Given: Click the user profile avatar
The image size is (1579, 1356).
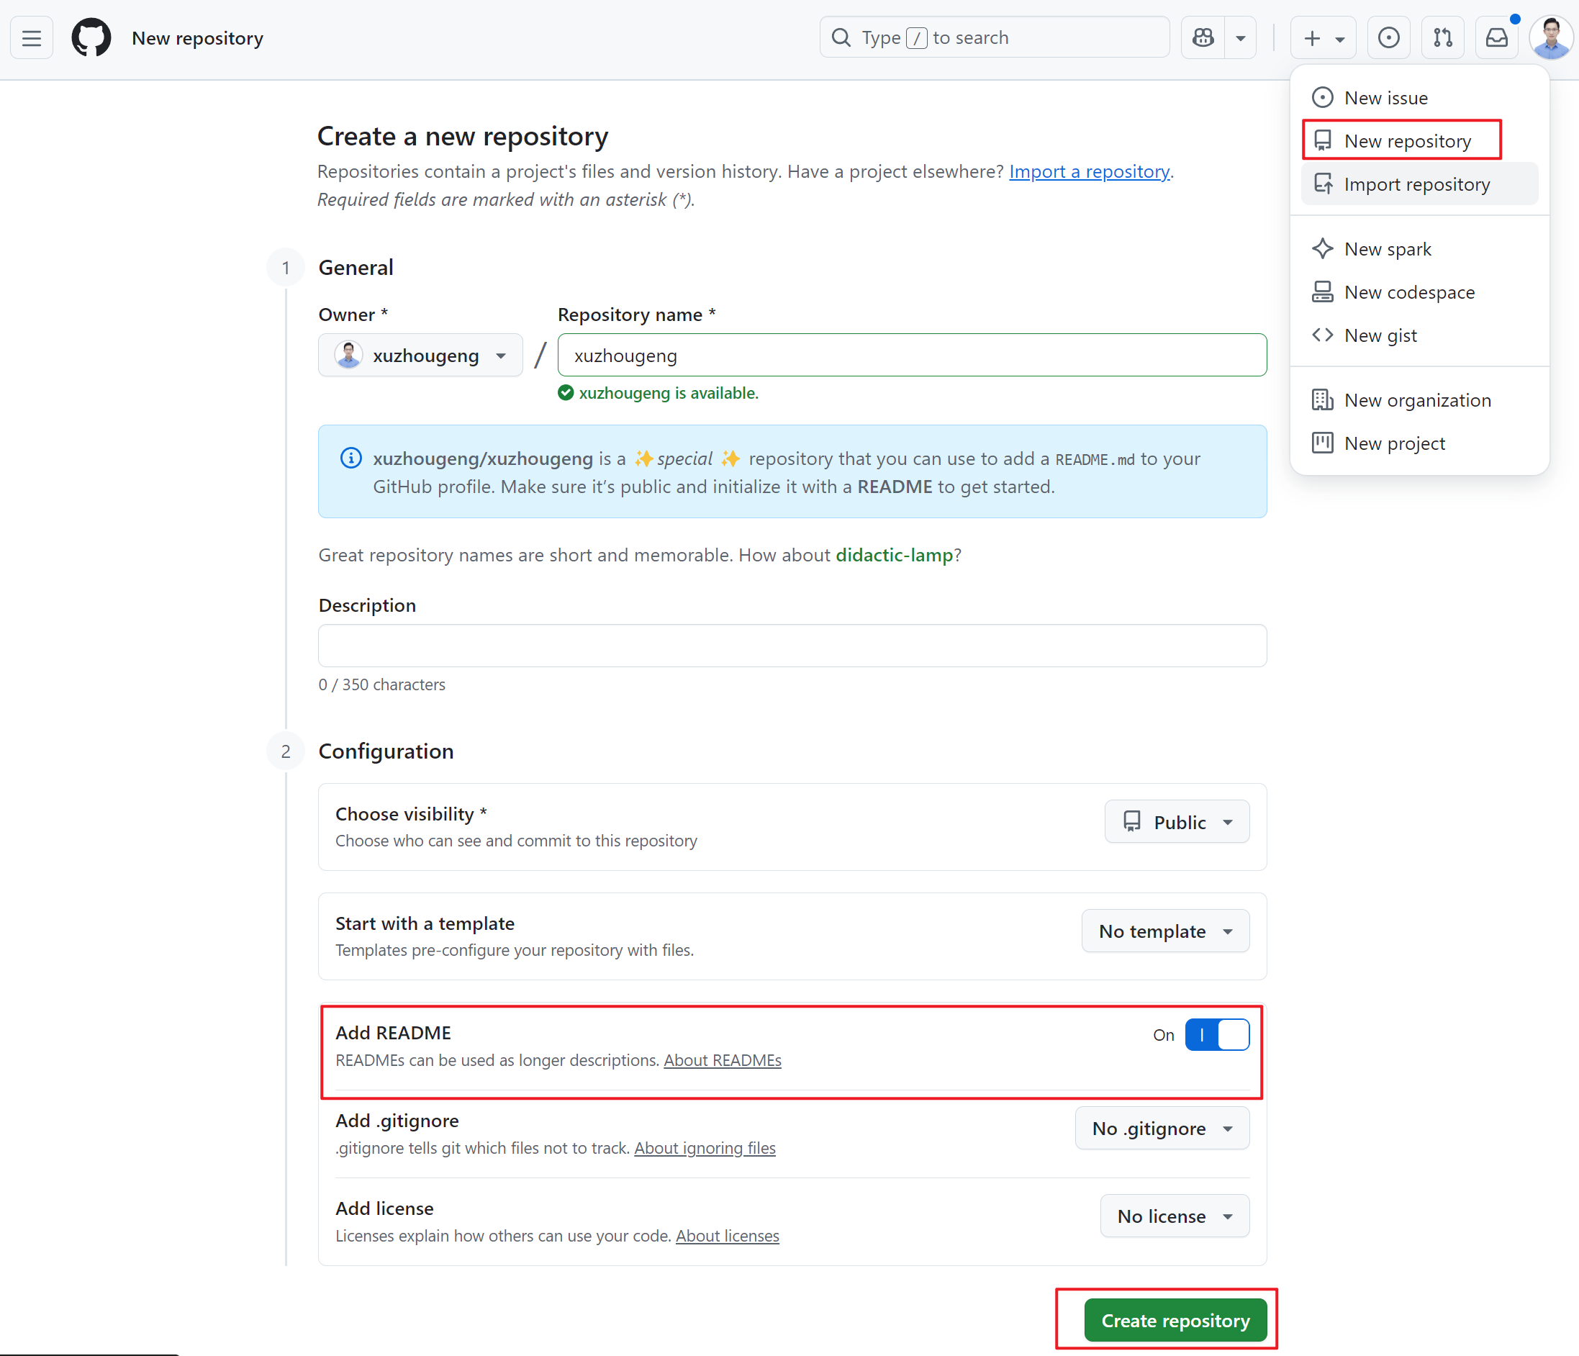Looking at the screenshot, I should [1551, 37].
